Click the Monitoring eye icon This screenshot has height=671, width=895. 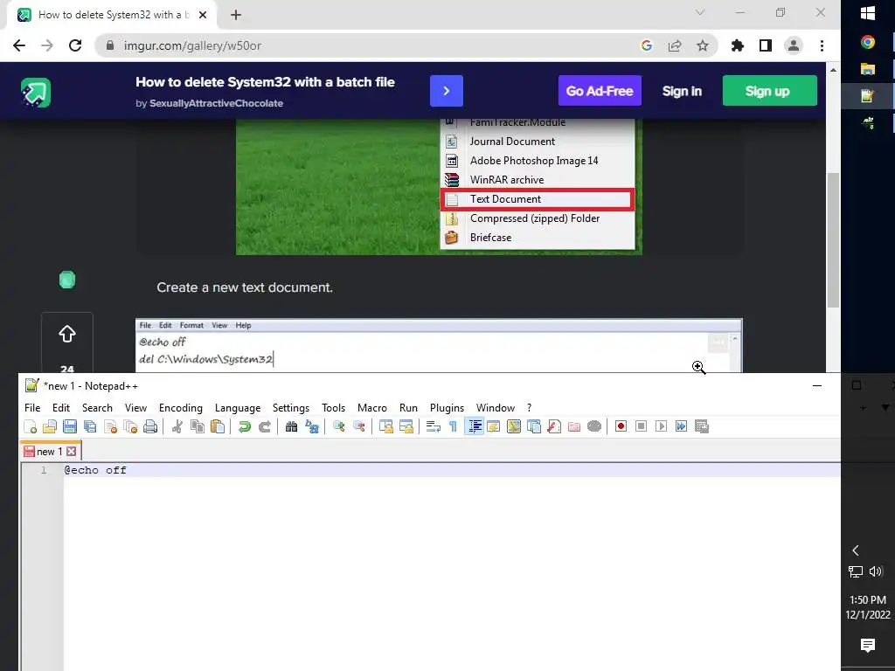click(x=594, y=426)
